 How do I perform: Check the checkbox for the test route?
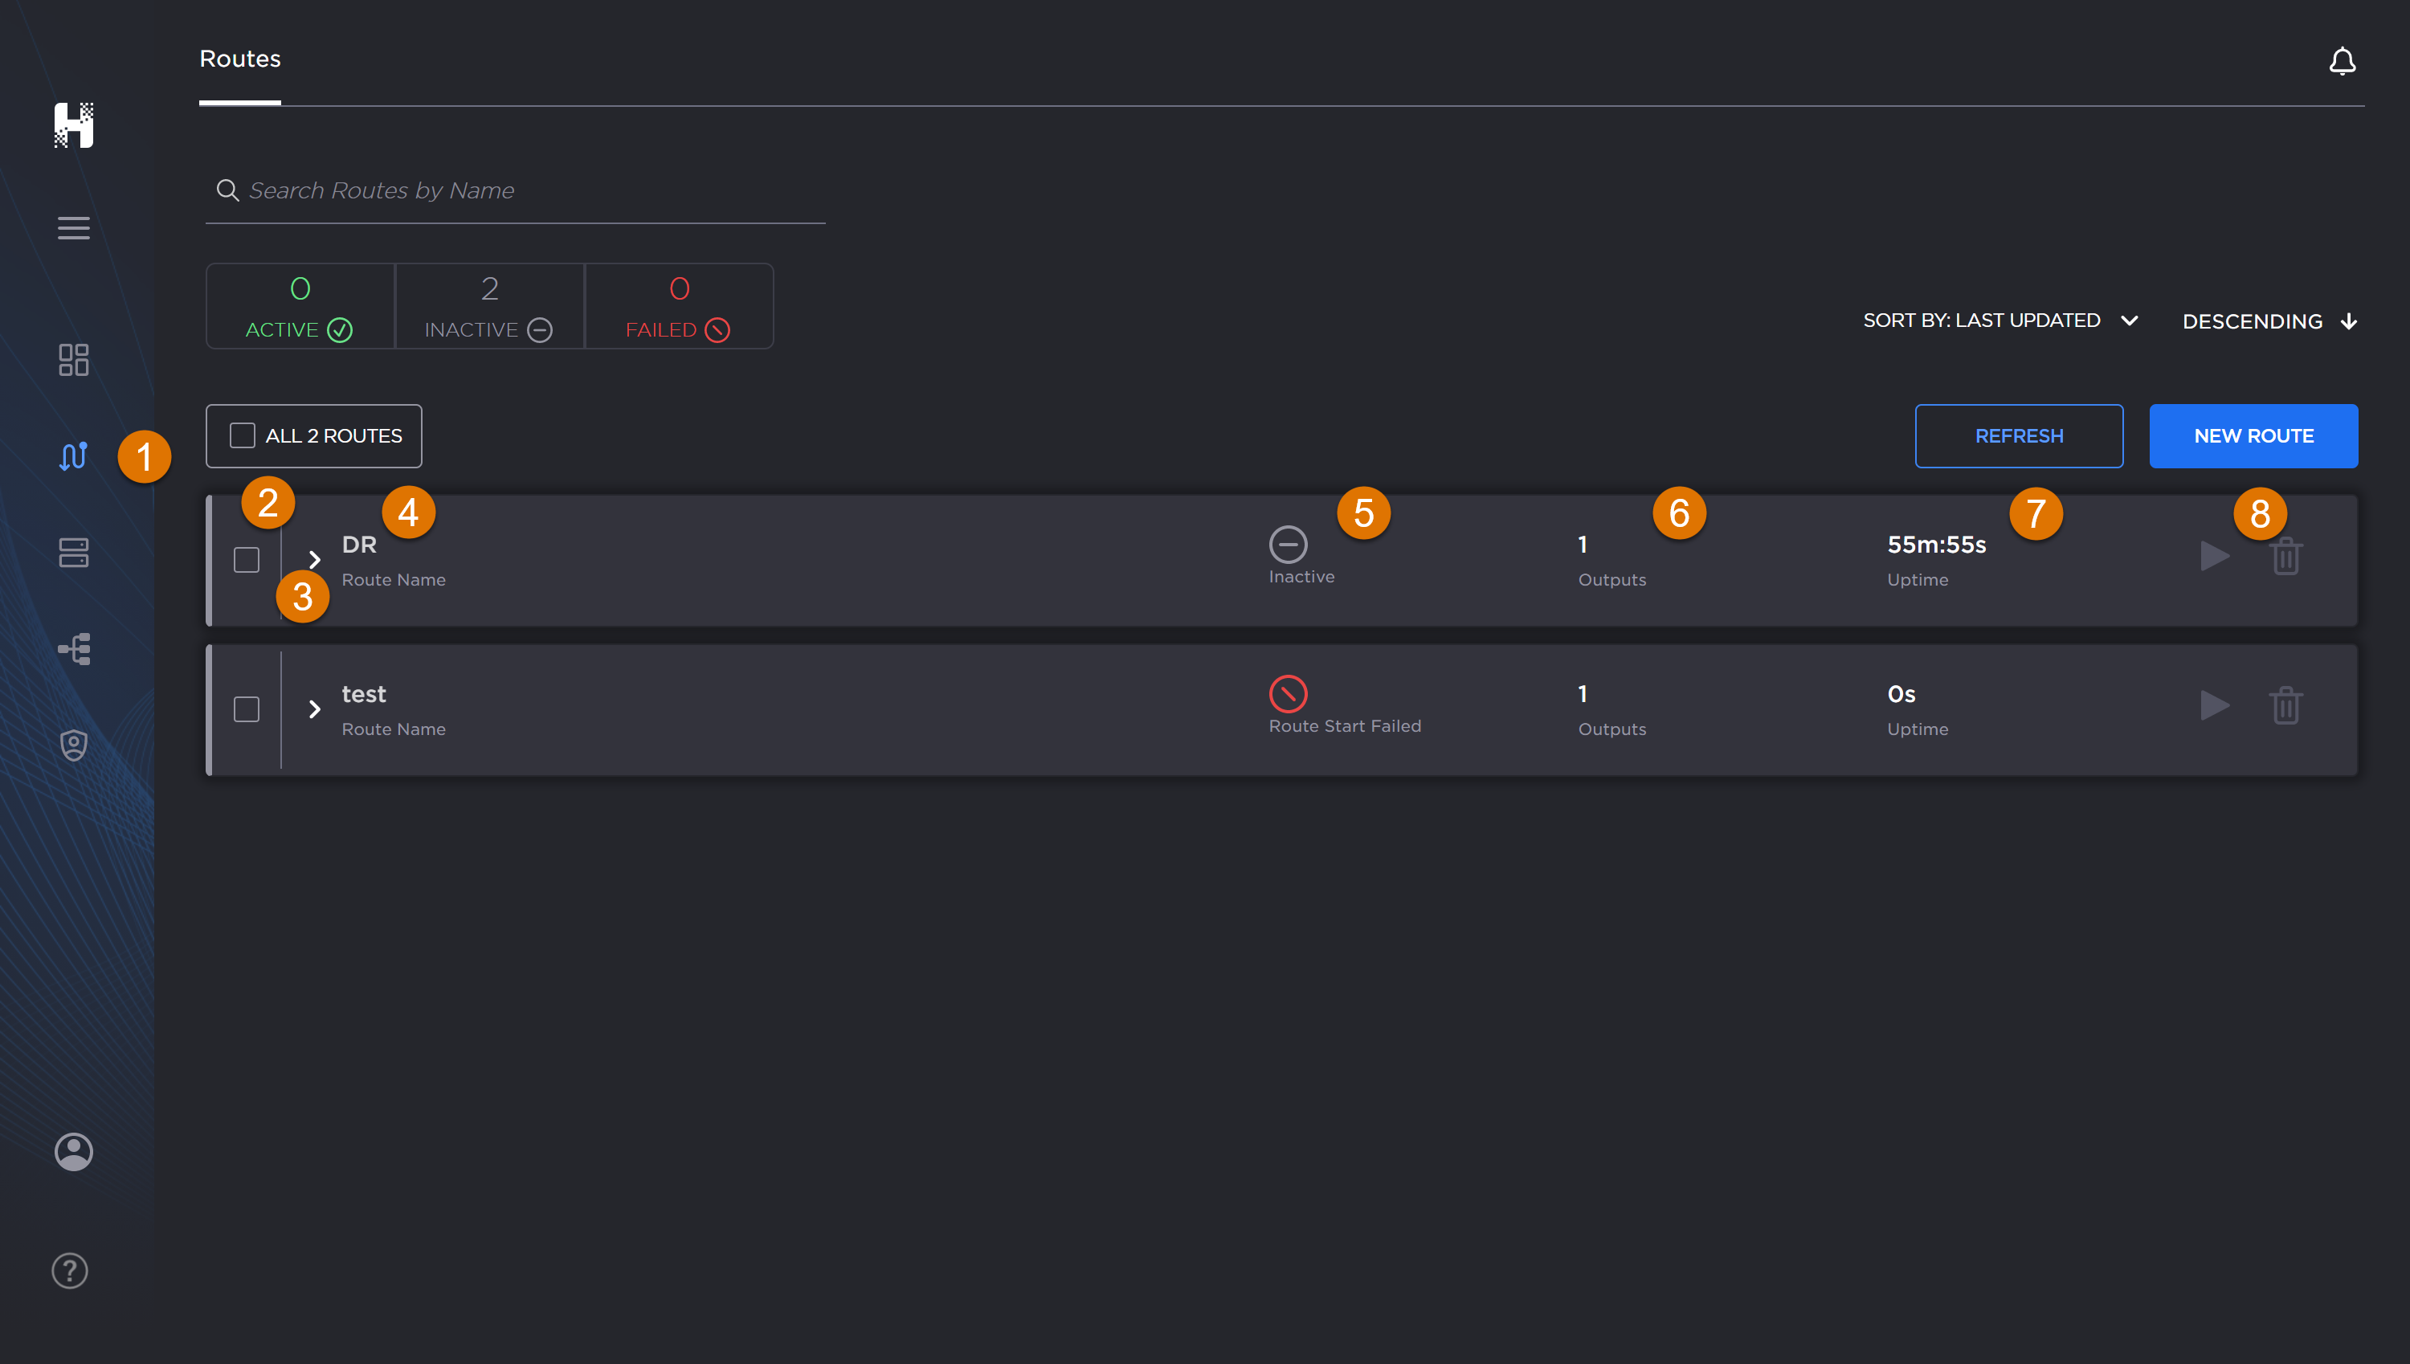point(247,709)
